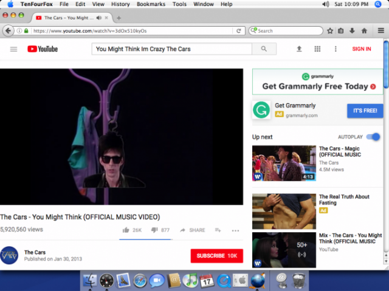This screenshot has height=291, width=389.
Task: Click the video player area
Action: (x=122, y=136)
